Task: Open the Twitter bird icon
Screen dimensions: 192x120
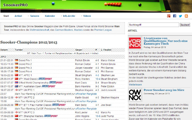Action: pos(180,16)
